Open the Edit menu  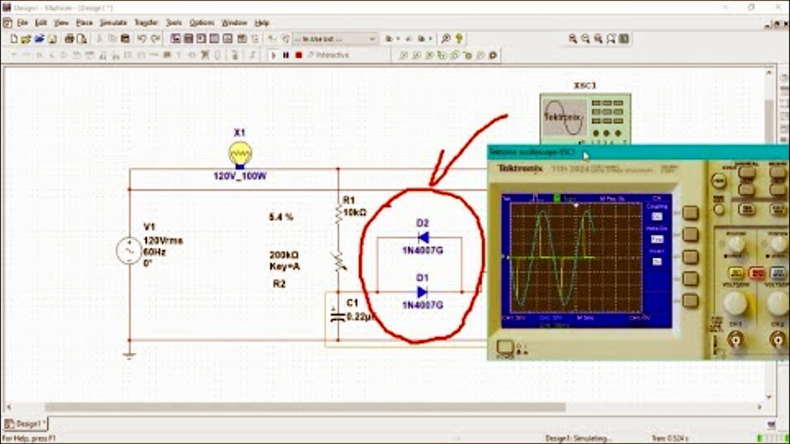(41, 23)
